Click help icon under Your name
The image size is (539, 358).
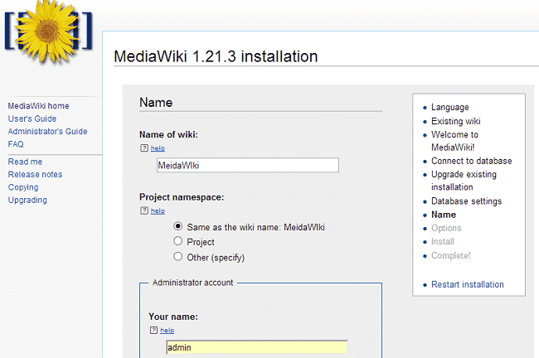[153, 330]
